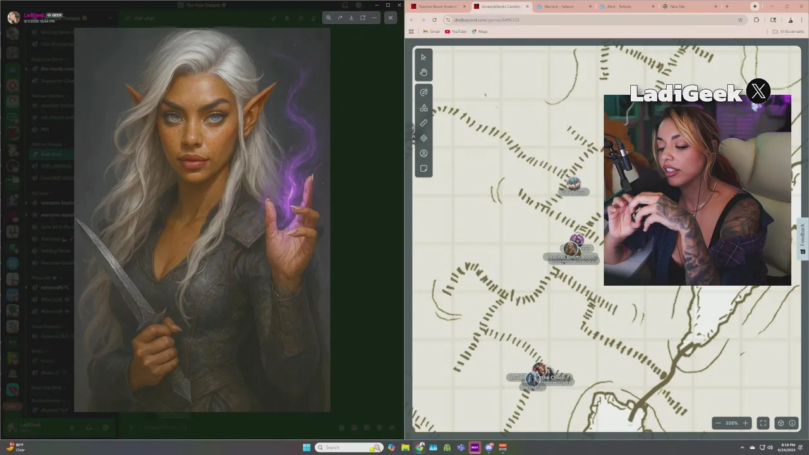Open the clock showing 8:19 PM
The height and width of the screenshot is (455, 809).
(x=788, y=447)
